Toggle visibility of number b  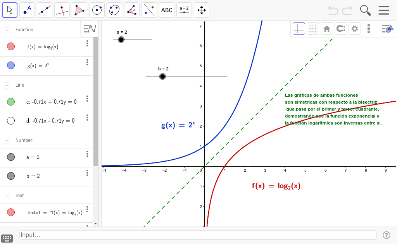point(11,176)
